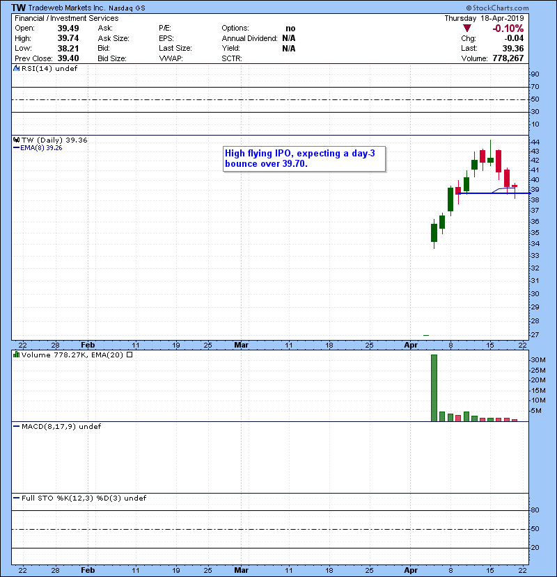Click the TW ticker symbol in the header

(18, 8)
